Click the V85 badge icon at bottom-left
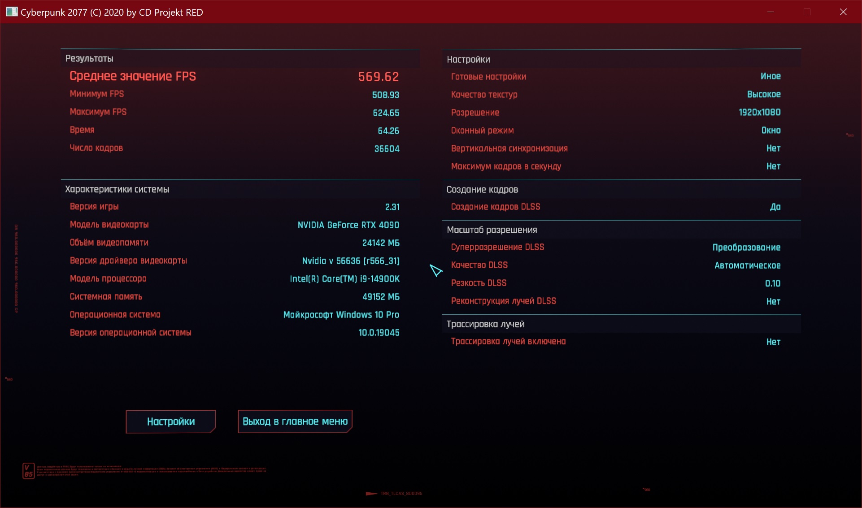The image size is (862, 508). point(28,471)
